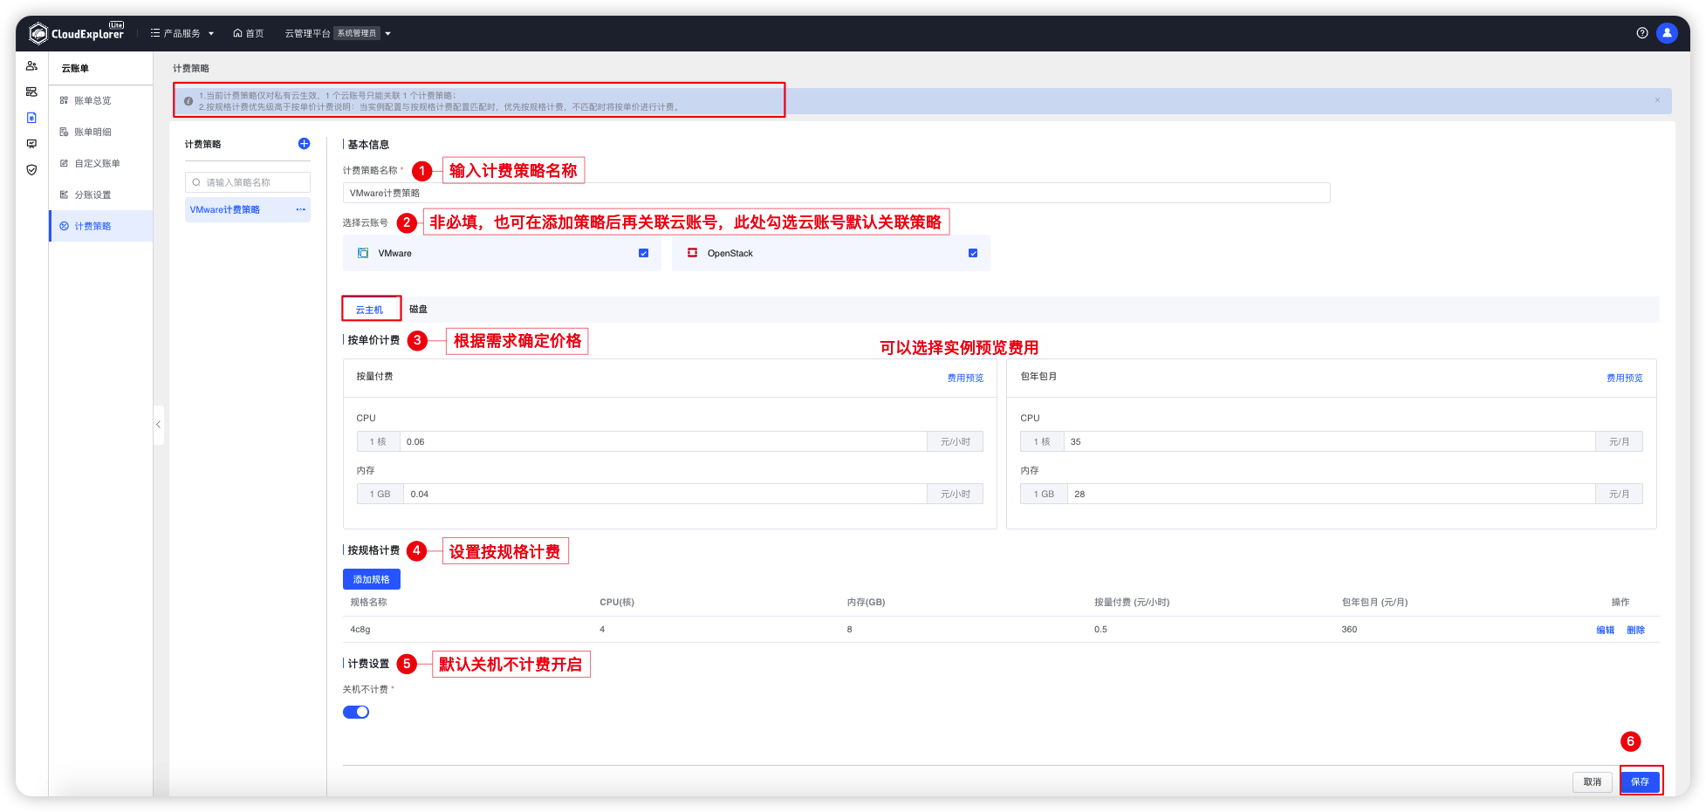
Task: Open 分账设置 in sidebar
Action: coord(100,194)
